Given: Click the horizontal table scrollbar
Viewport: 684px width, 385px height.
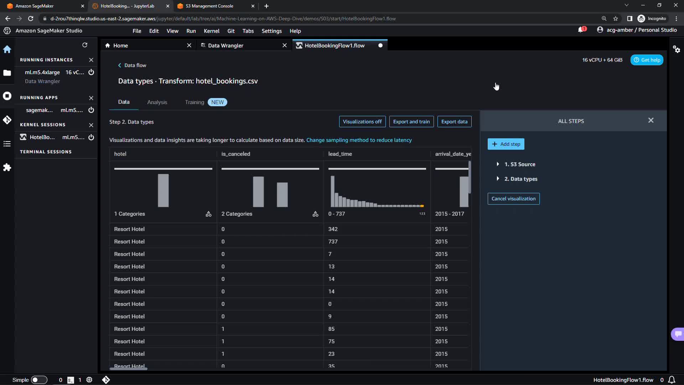Looking at the screenshot, I should [x=129, y=369].
